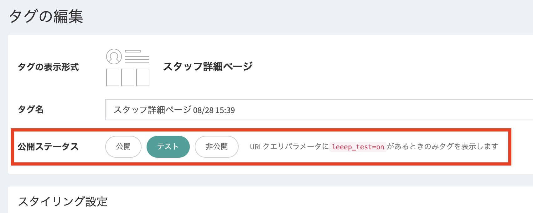Click the staff avatar circle icon
This screenshot has height=213, width=533.
click(114, 57)
